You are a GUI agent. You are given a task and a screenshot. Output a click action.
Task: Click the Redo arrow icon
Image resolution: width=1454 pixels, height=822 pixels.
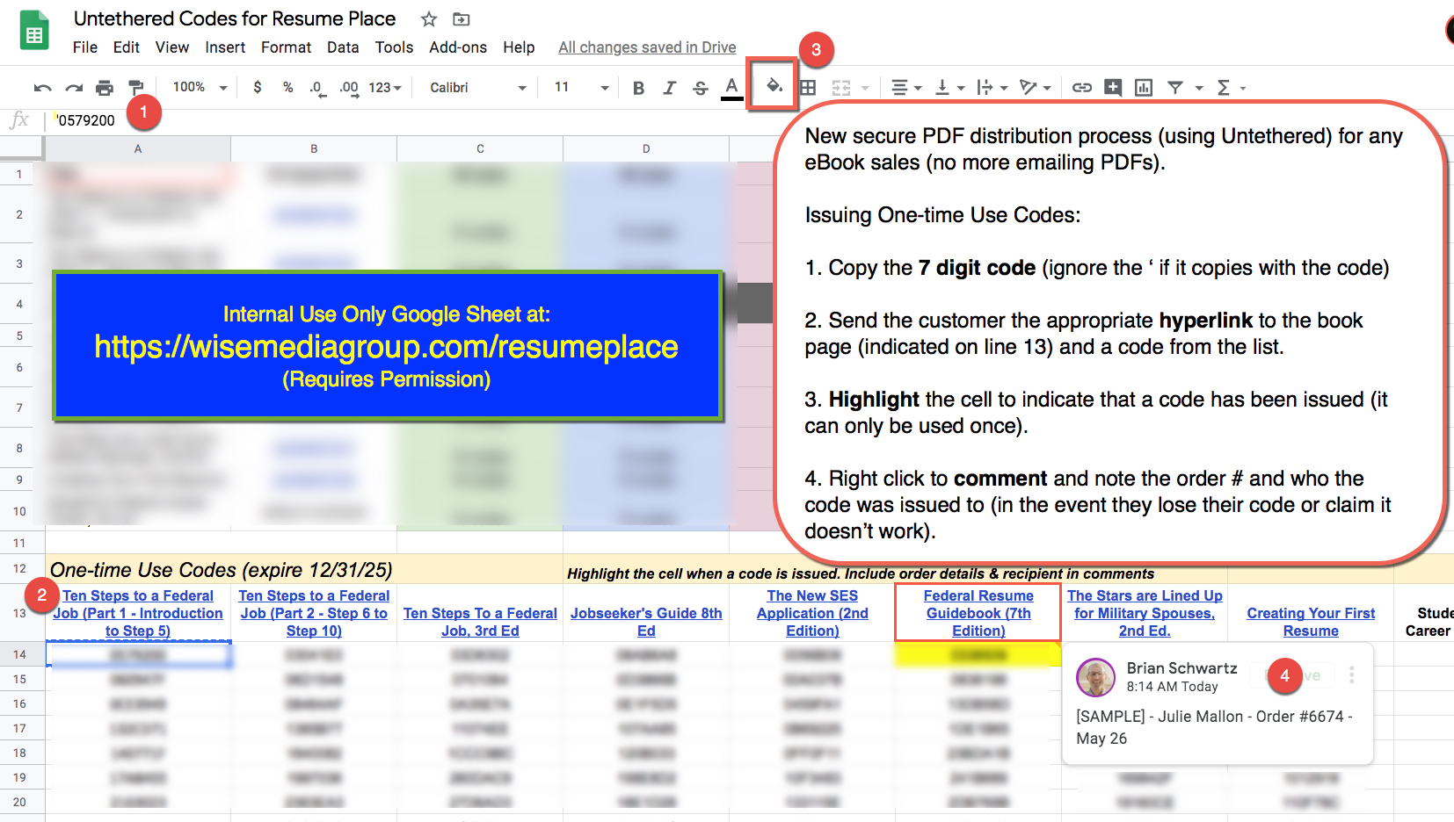74,88
